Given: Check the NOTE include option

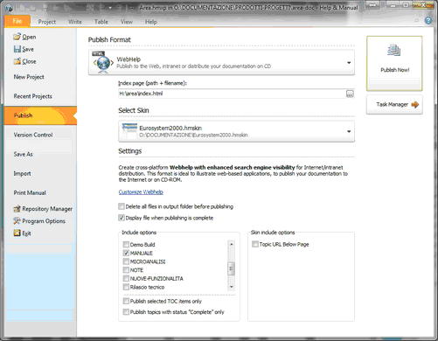Looking at the screenshot, I should 126,270.
